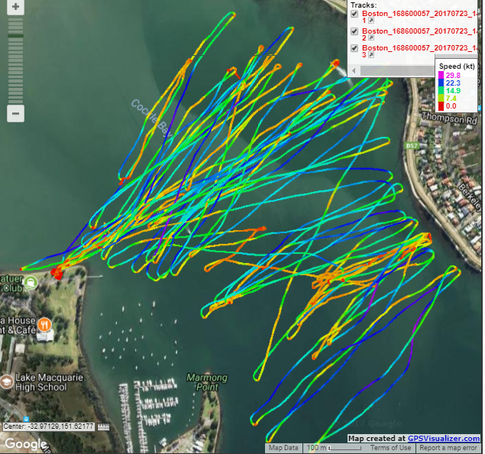Open track 1 zoom-to arrow icon
This screenshot has height=454, width=485.
point(371,21)
